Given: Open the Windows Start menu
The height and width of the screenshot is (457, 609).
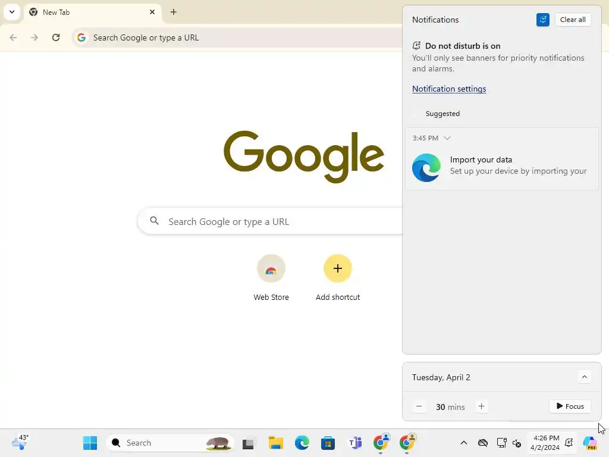Looking at the screenshot, I should point(90,443).
